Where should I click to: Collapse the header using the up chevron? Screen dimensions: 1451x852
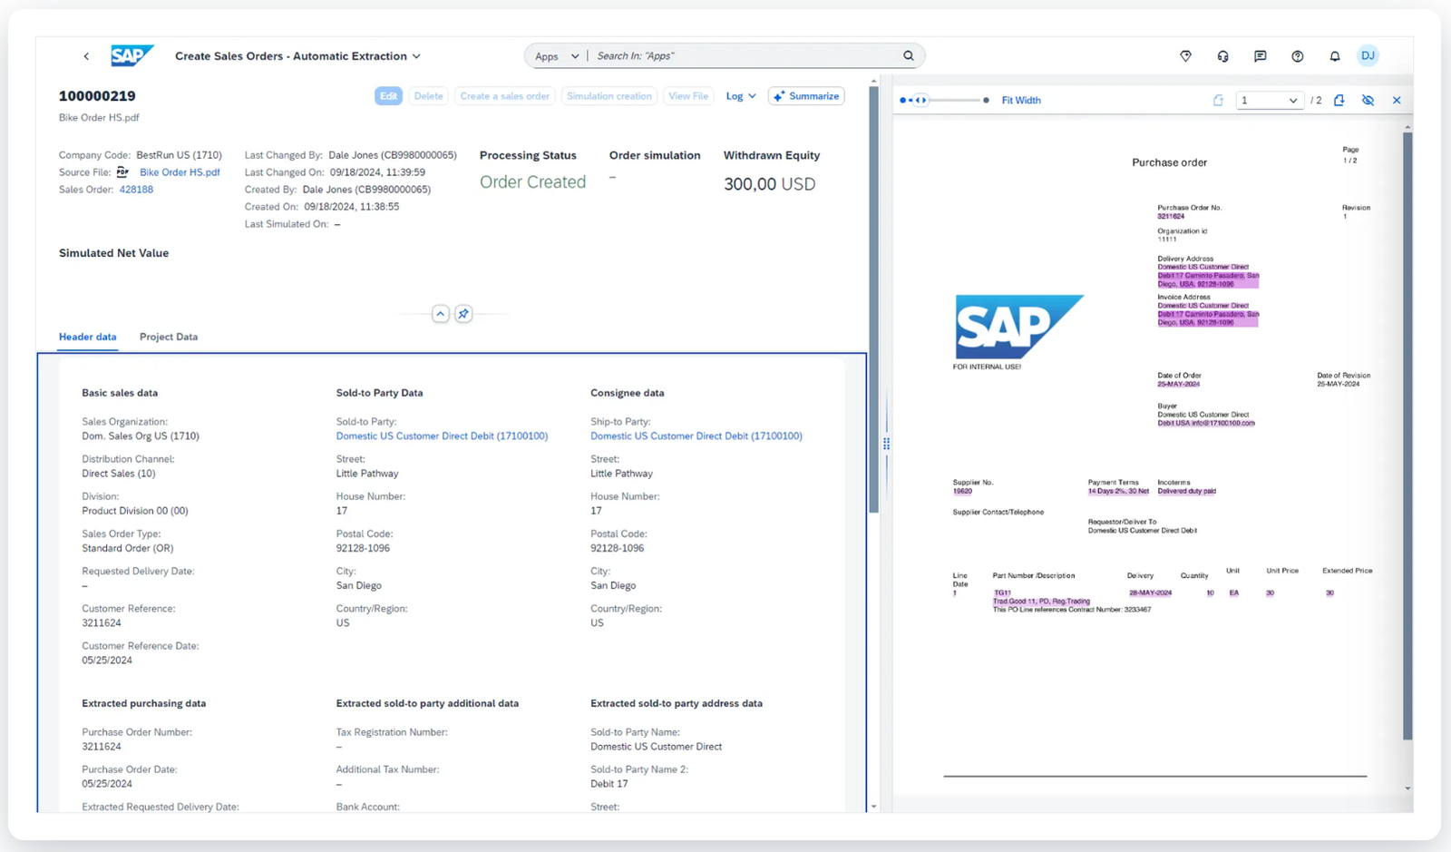click(x=440, y=314)
